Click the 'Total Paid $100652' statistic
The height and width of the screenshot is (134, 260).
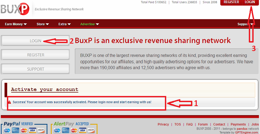[153, 2]
